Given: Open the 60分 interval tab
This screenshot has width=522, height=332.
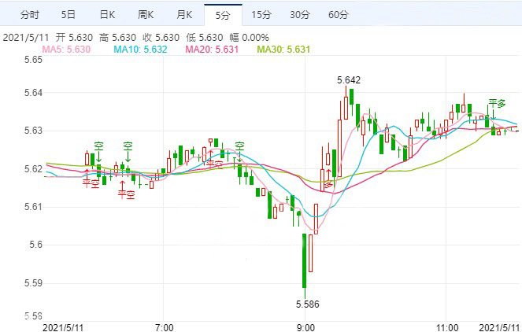Looking at the screenshot, I should (339, 15).
